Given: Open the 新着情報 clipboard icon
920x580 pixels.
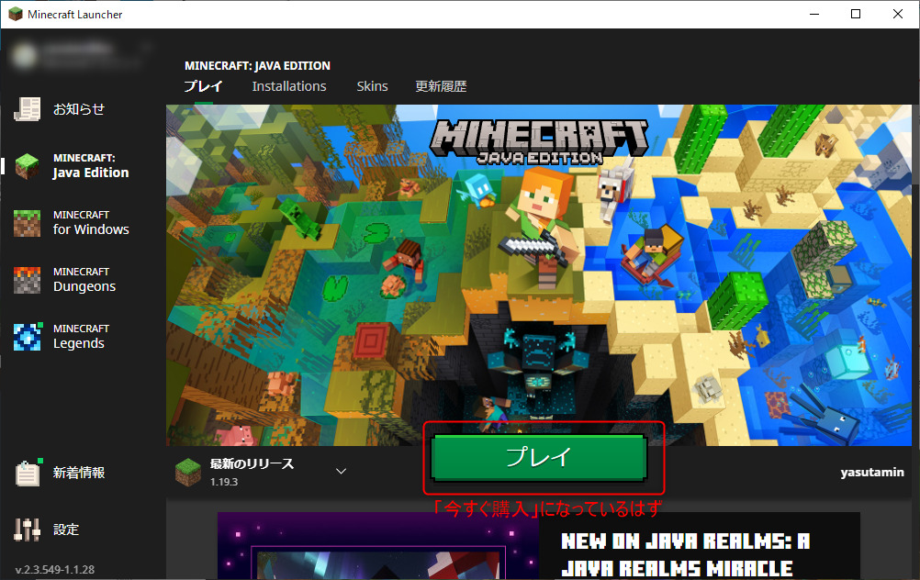Looking at the screenshot, I should (x=28, y=473).
